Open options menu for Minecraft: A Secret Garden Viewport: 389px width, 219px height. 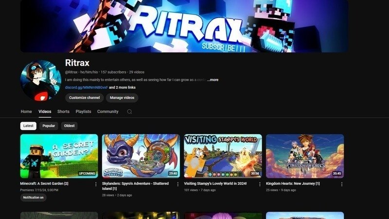point(95,184)
